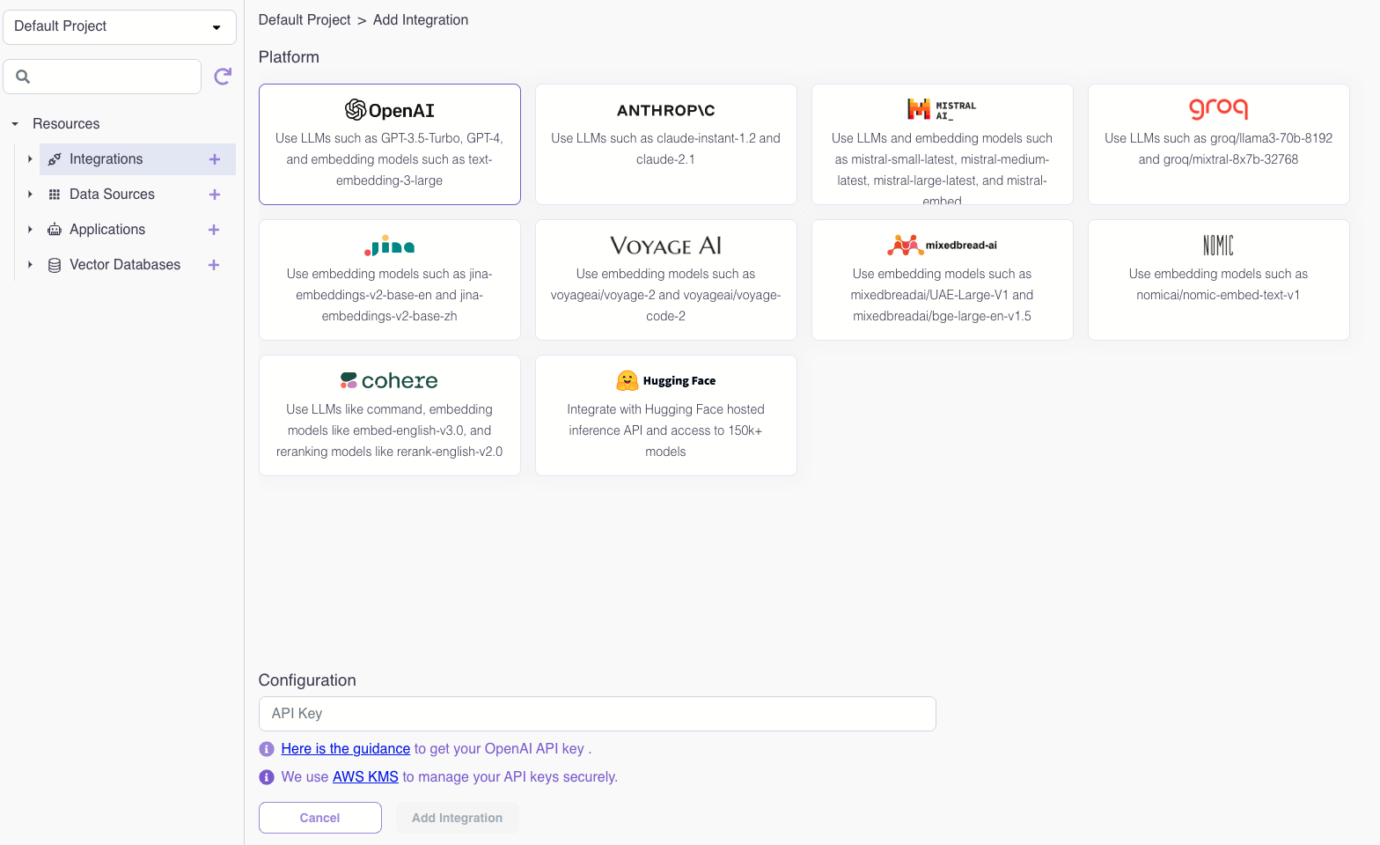Add a new Data Source with plus icon
This screenshot has height=845, width=1380.
[x=214, y=195]
